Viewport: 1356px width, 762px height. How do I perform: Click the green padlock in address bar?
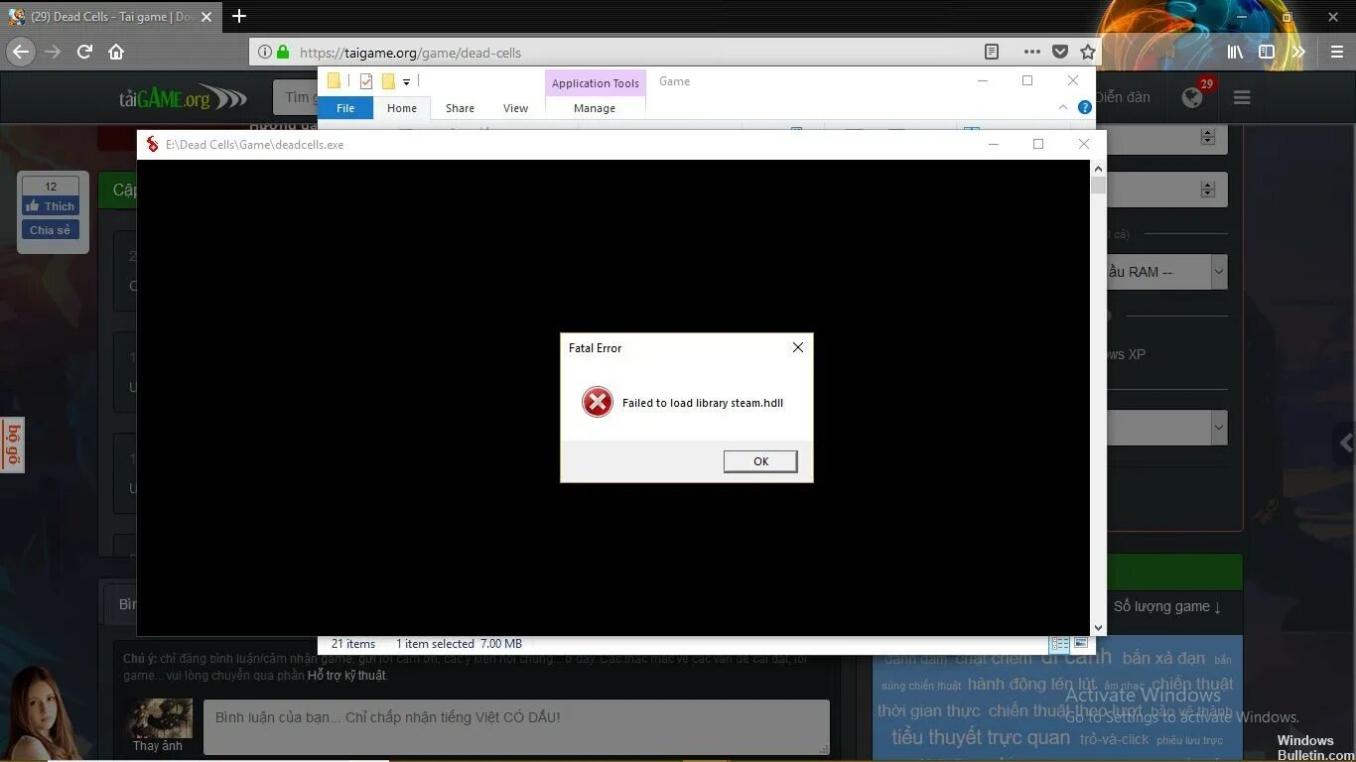pos(284,52)
